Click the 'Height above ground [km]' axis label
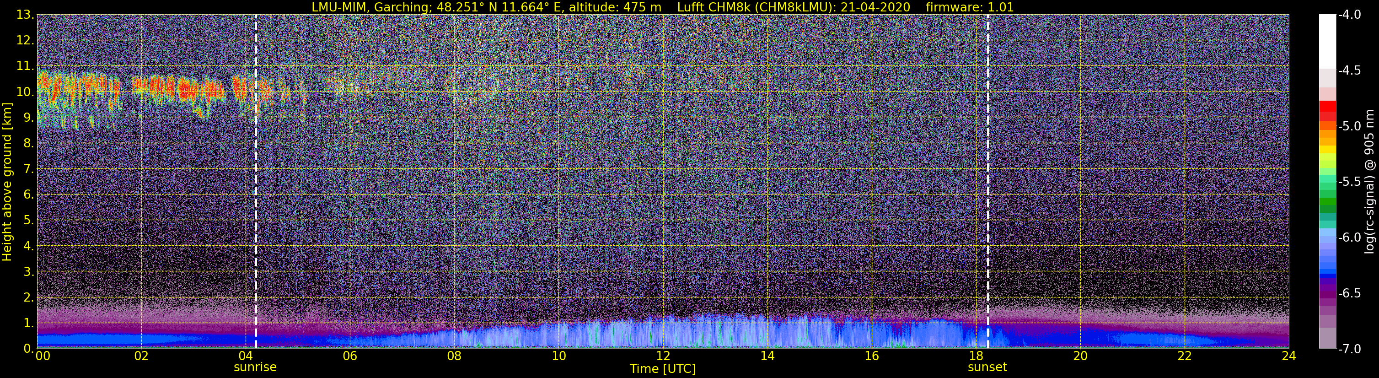The width and height of the screenshot is (1379, 378). (7, 182)
